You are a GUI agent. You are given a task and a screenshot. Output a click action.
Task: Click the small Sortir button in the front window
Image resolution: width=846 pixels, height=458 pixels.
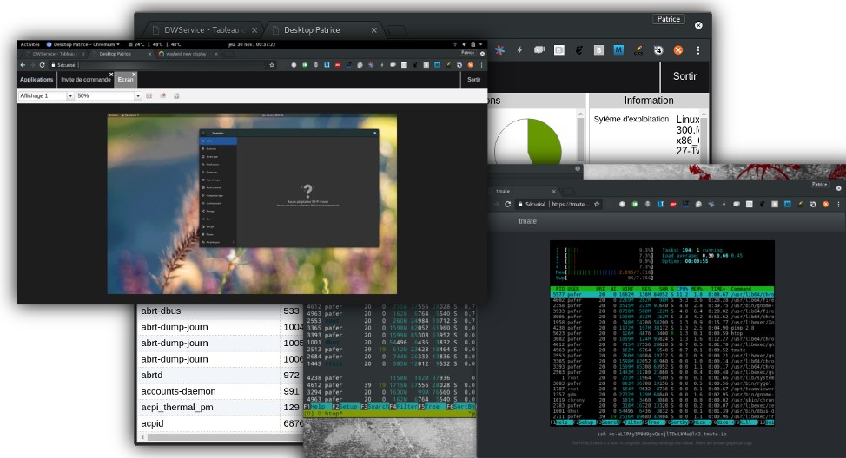[473, 80]
